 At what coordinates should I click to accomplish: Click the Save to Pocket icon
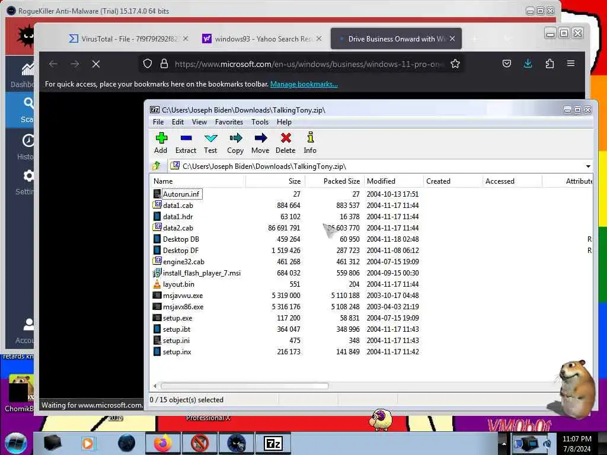coord(507,64)
